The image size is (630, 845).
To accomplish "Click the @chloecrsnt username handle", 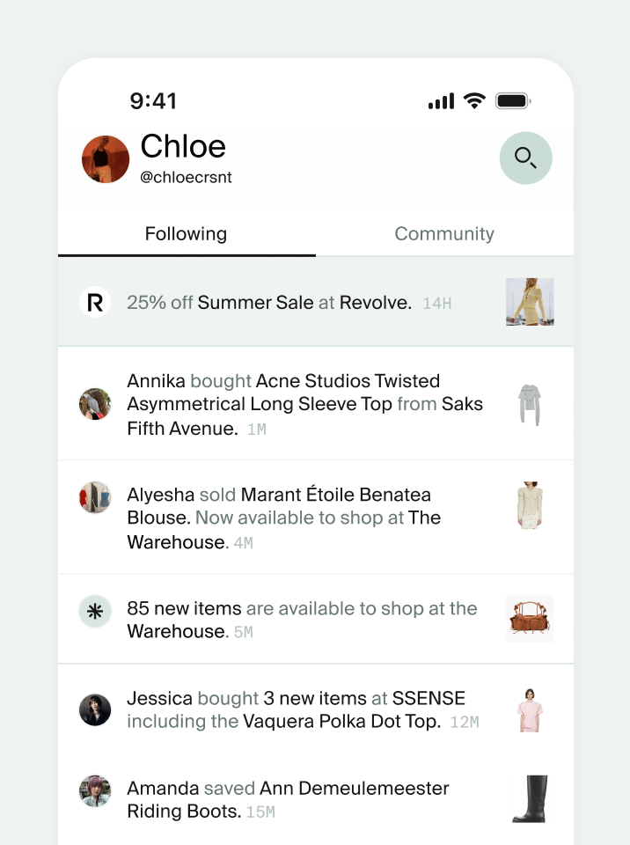I will coord(186,177).
